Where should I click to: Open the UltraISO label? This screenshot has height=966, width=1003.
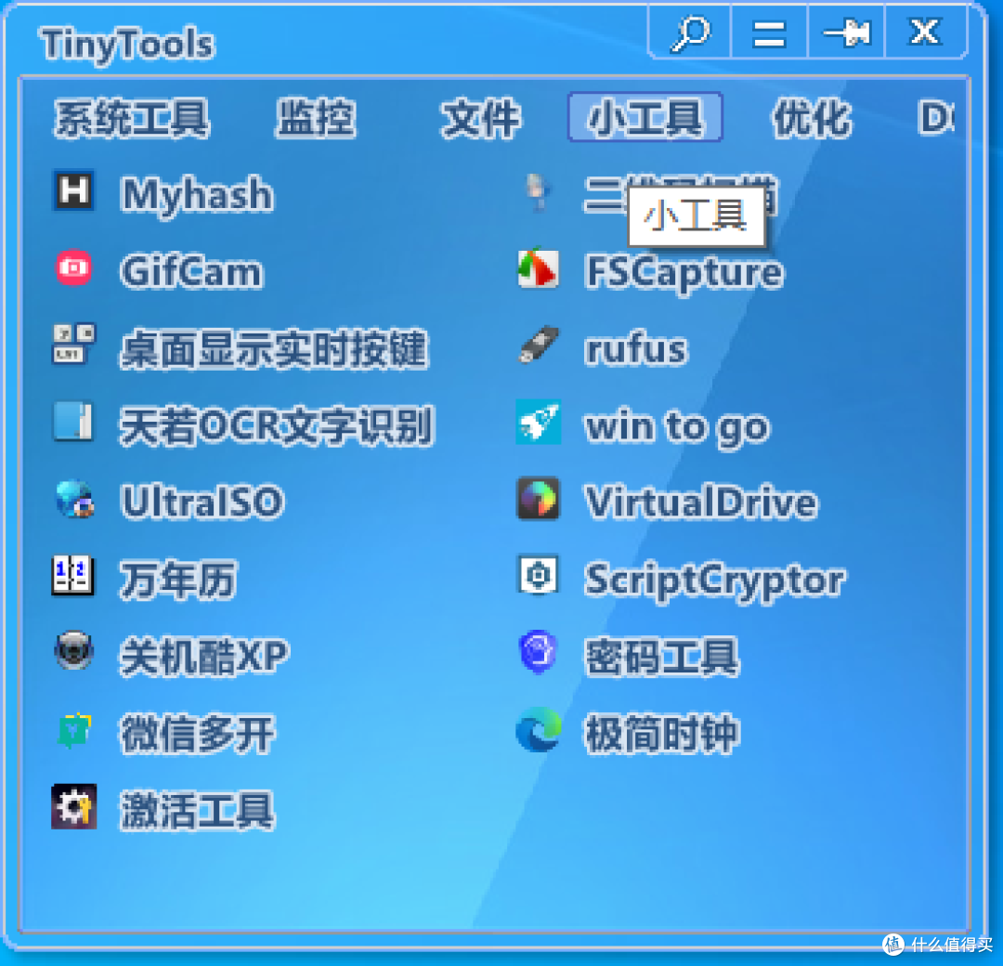tap(202, 503)
